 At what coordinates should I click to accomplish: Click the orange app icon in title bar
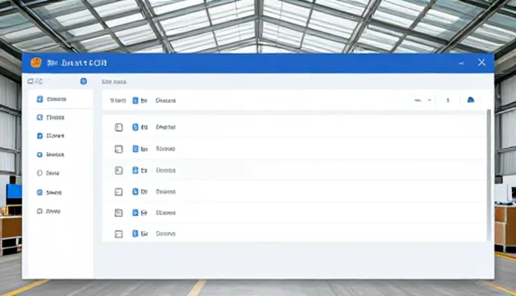(35, 63)
